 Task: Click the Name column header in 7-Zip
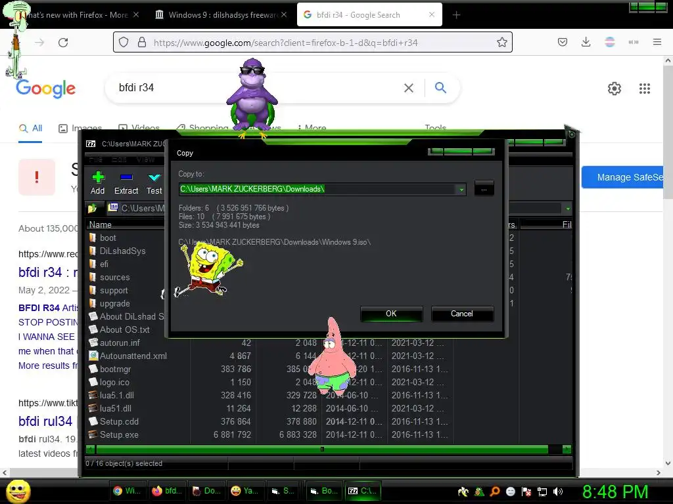pos(126,224)
